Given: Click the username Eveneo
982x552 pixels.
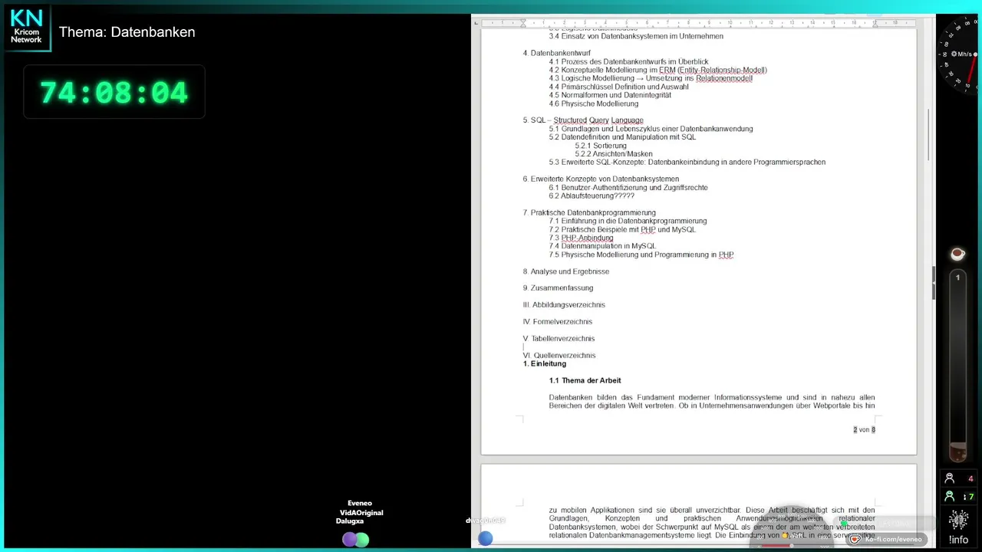Looking at the screenshot, I should pos(360,504).
